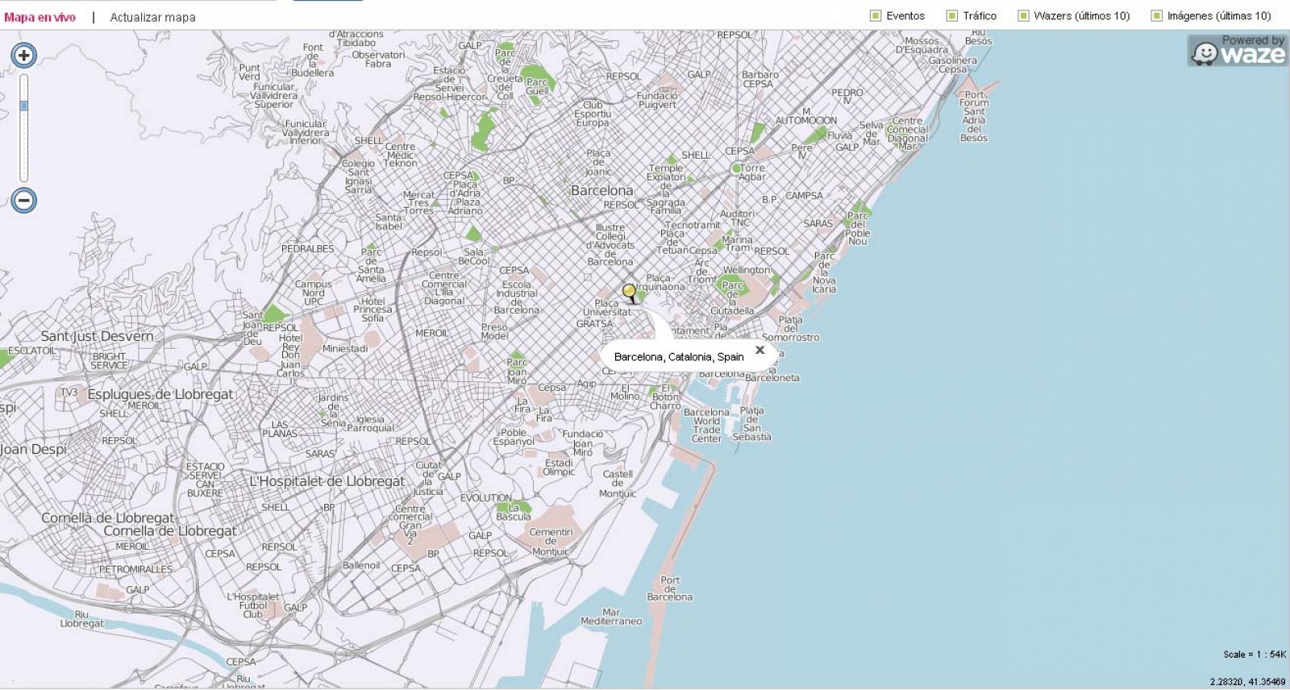1290x690 pixels.
Task: Click the Funicular Vallvidrera Superior label
Action: coord(274,95)
